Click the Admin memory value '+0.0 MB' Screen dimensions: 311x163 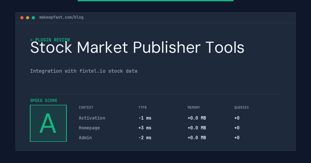(x=197, y=138)
